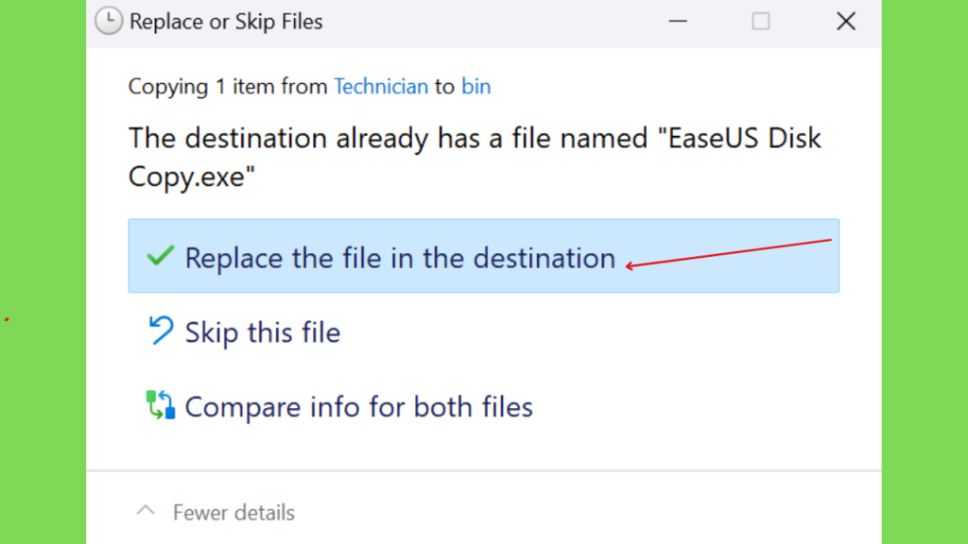Choose "Compare info for both files"
This screenshot has height=544, width=968.
click(358, 407)
